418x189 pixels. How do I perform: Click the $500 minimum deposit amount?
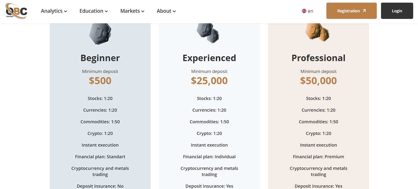point(100,81)
